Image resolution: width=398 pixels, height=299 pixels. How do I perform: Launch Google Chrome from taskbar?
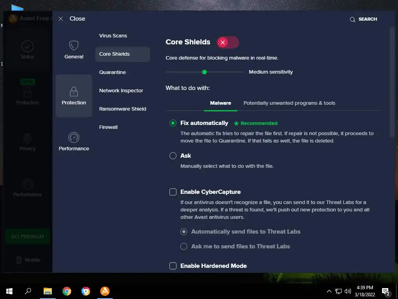point(67,291)
